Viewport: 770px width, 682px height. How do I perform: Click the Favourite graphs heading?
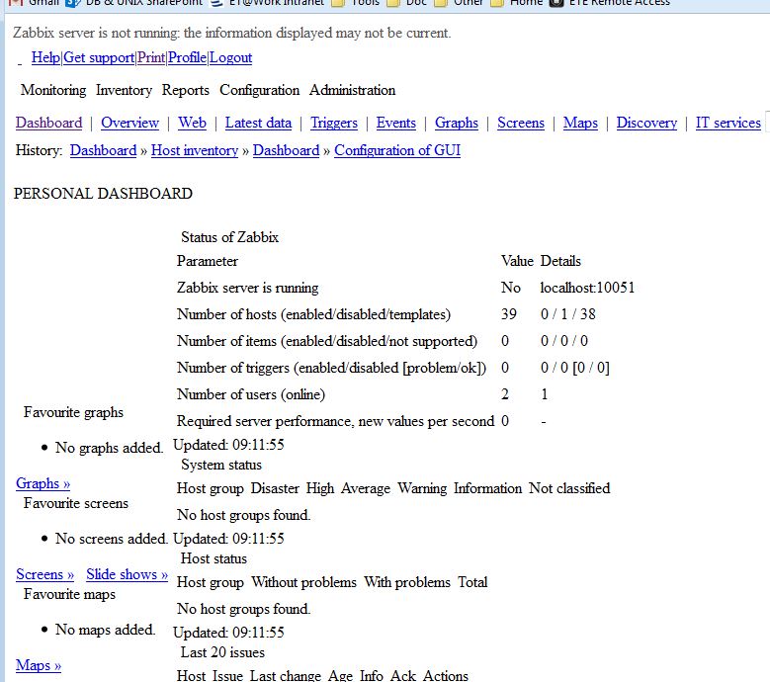[74, 412]
